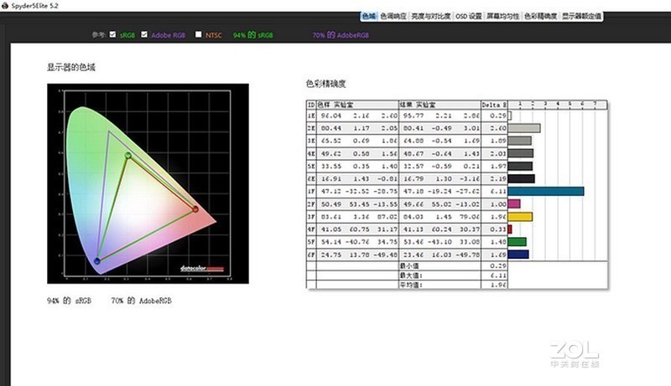Select row ID 4F in the table
Image resolution: width=671 pixels, height=386 pixels.
point(311,229)
